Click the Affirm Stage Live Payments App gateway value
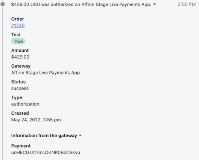 coord(46,73)
